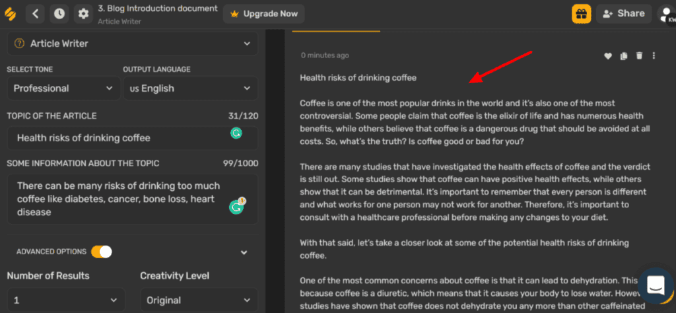Image resolution: width=676 pixels, height=313 pixels.
Task: Open the Output Language dropdown
Action: coord(190,88)
